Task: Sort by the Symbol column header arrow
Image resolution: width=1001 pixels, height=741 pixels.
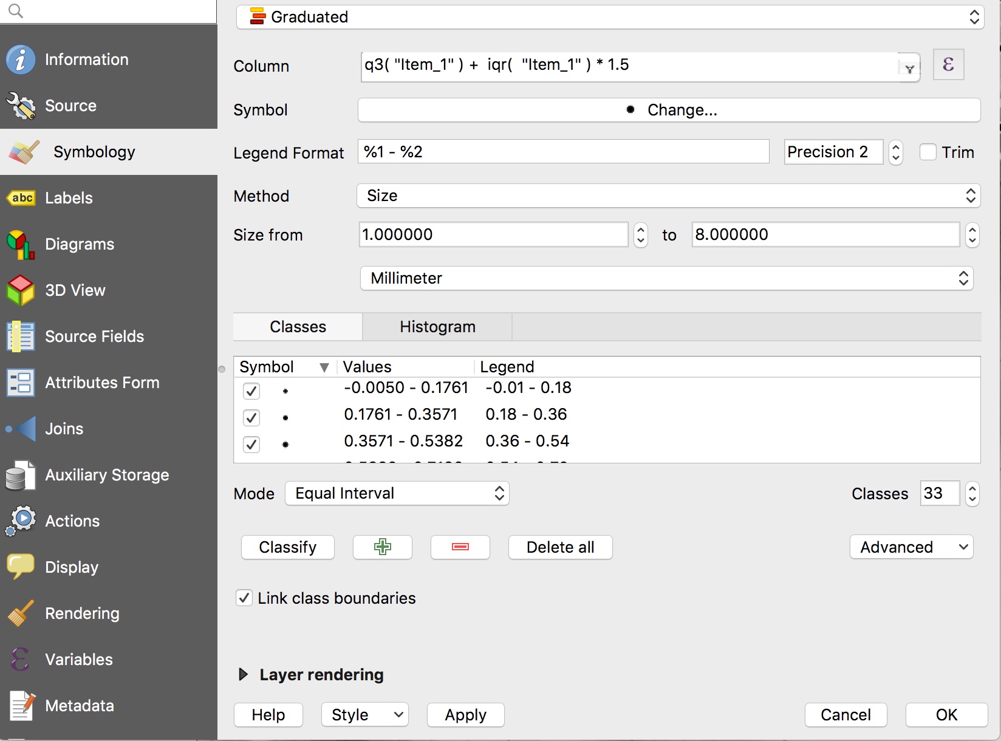Action: pos(324,367)
